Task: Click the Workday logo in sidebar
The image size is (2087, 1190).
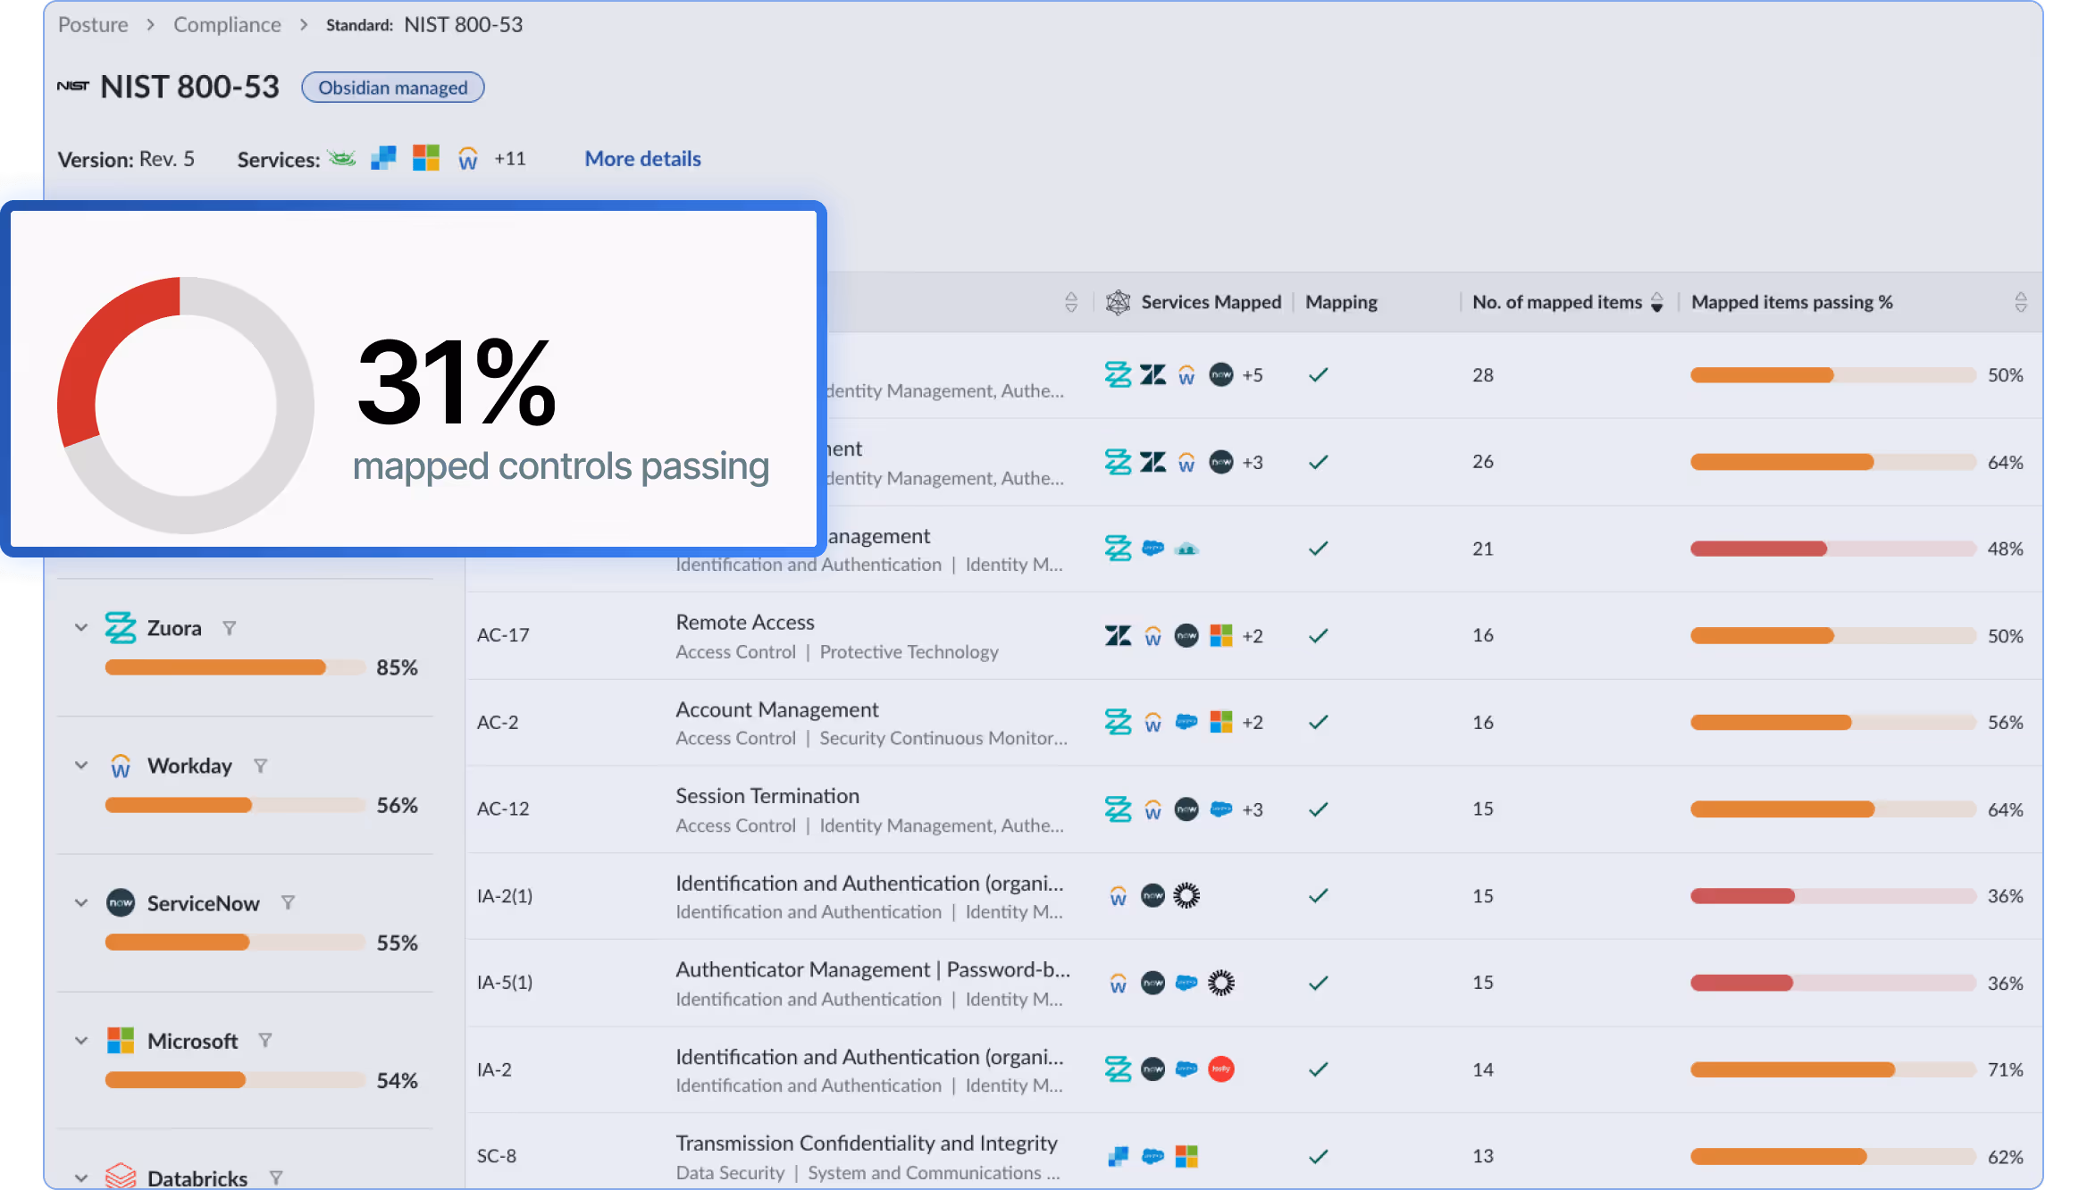Action: [x=121, y=766]
